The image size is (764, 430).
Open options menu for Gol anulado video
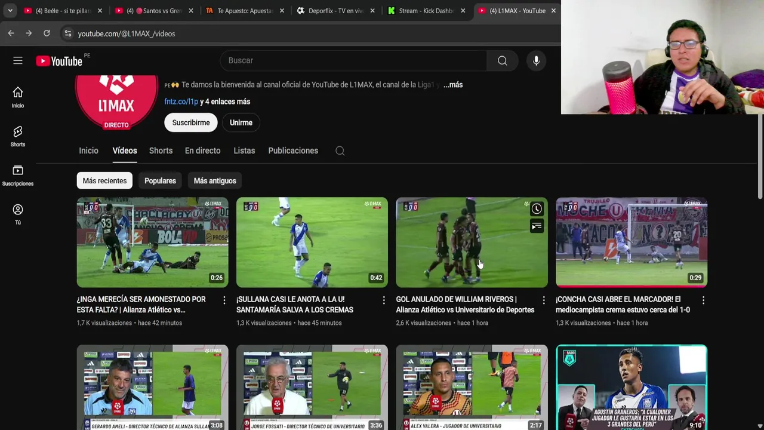pyautogui.click(x=543, y=300)
